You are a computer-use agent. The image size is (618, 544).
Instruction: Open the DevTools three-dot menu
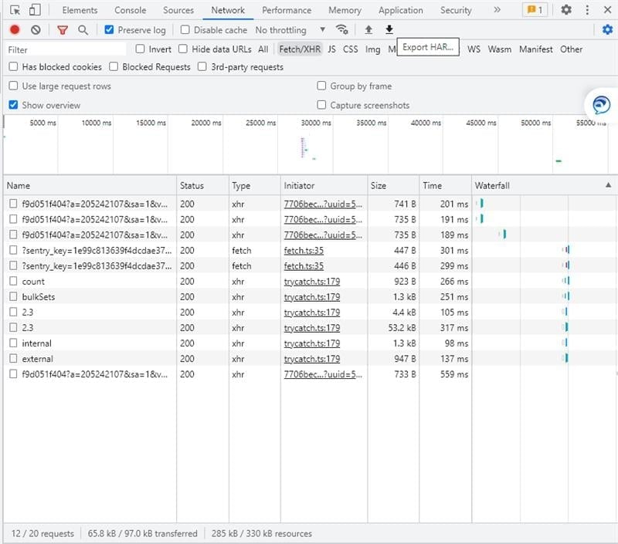click(587, 10)
